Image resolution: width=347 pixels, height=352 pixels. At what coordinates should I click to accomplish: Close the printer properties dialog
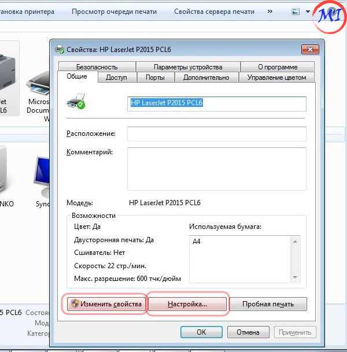[310, 49]
